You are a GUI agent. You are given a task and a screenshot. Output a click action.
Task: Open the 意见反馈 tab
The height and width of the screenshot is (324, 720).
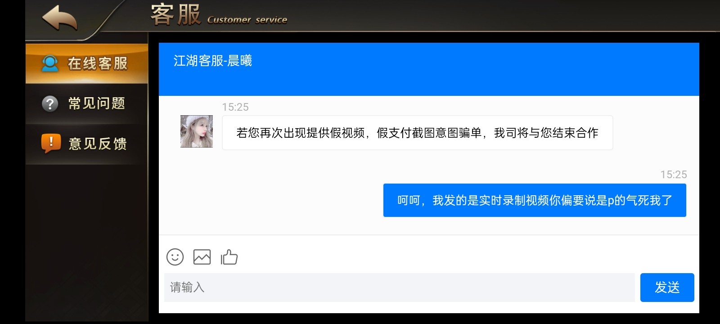pos(87,144)
